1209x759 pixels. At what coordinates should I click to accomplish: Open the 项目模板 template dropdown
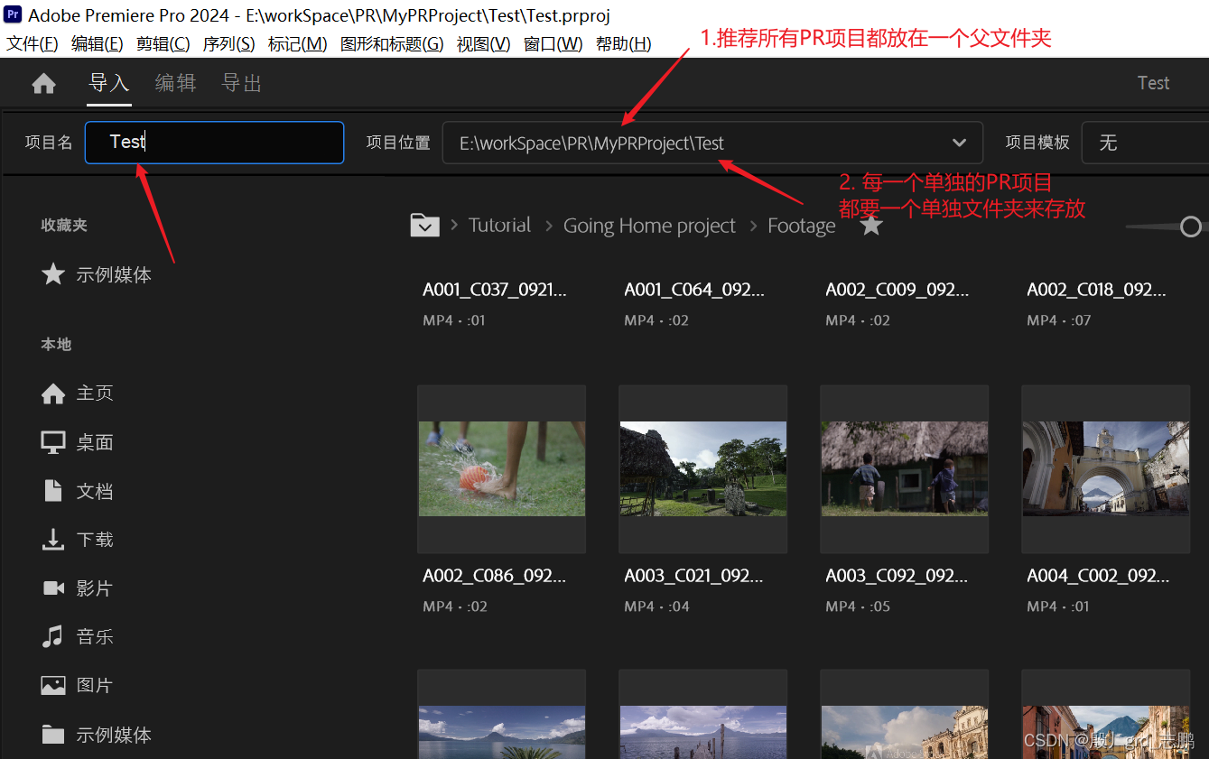(1145, 143)
